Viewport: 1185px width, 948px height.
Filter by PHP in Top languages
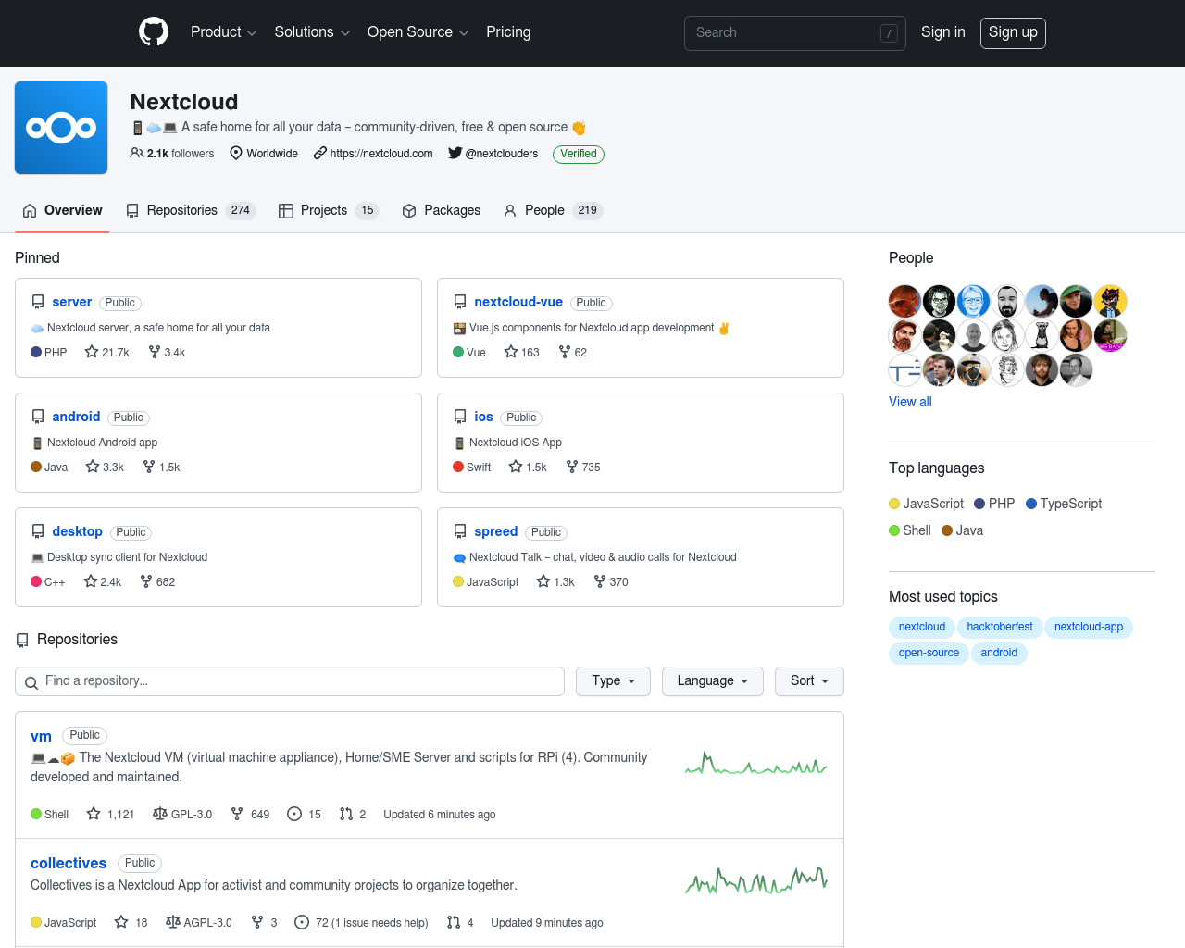[x=994, y=504]
